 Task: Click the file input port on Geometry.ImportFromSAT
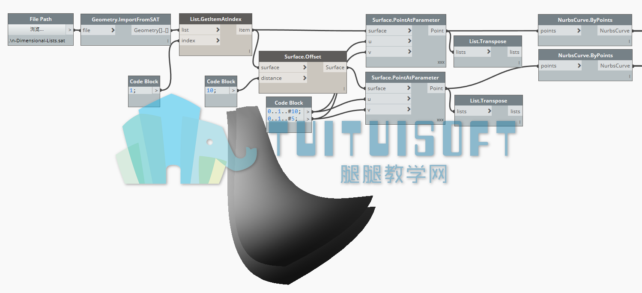99,30
